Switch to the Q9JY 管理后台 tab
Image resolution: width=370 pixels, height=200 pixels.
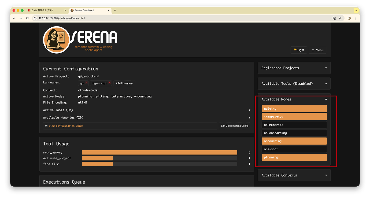pyautogui.click(x=47, y=10)
